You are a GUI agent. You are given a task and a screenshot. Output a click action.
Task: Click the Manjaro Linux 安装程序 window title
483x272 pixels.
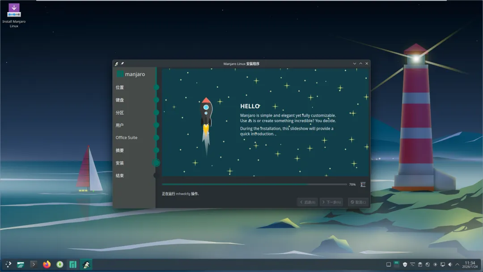pos(241,64)
